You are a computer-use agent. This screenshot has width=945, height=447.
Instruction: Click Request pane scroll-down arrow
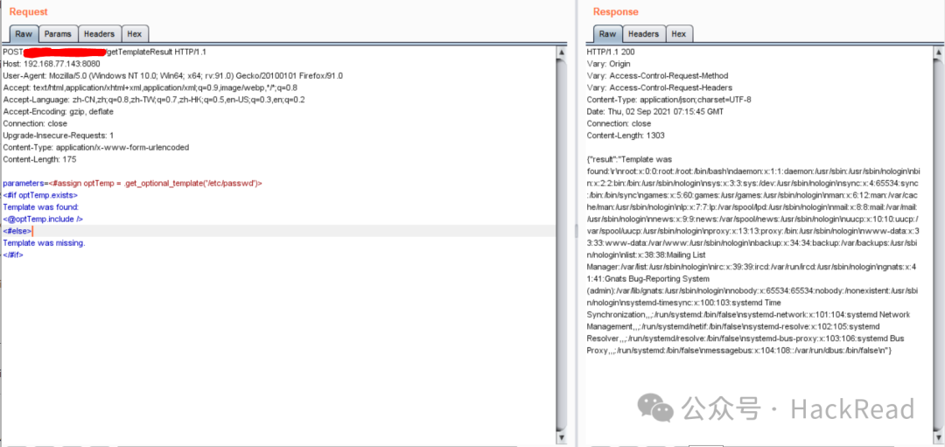[563, 437]
